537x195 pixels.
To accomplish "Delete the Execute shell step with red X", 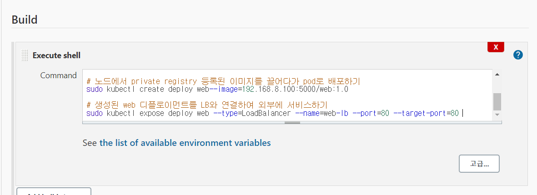I will pyautogui.click(x=496, y=47).
